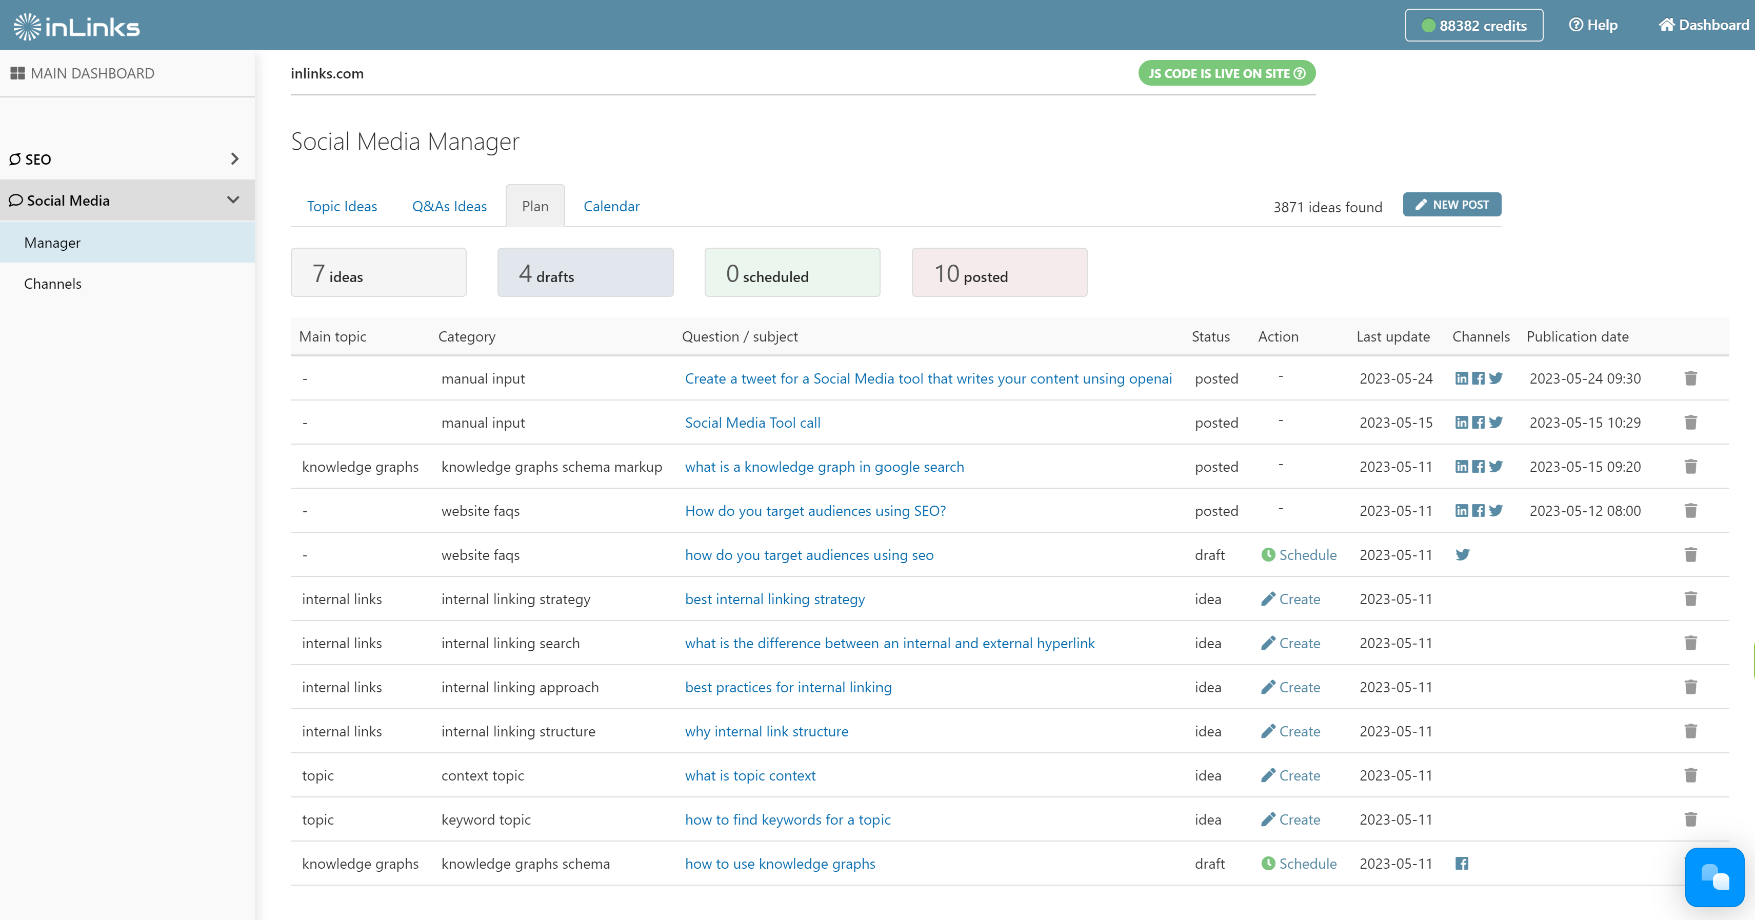The height and width of the screenshot is (920, 1755).
Task: Click the help icon in the JS code live badge
Action: coord(1299,74)
